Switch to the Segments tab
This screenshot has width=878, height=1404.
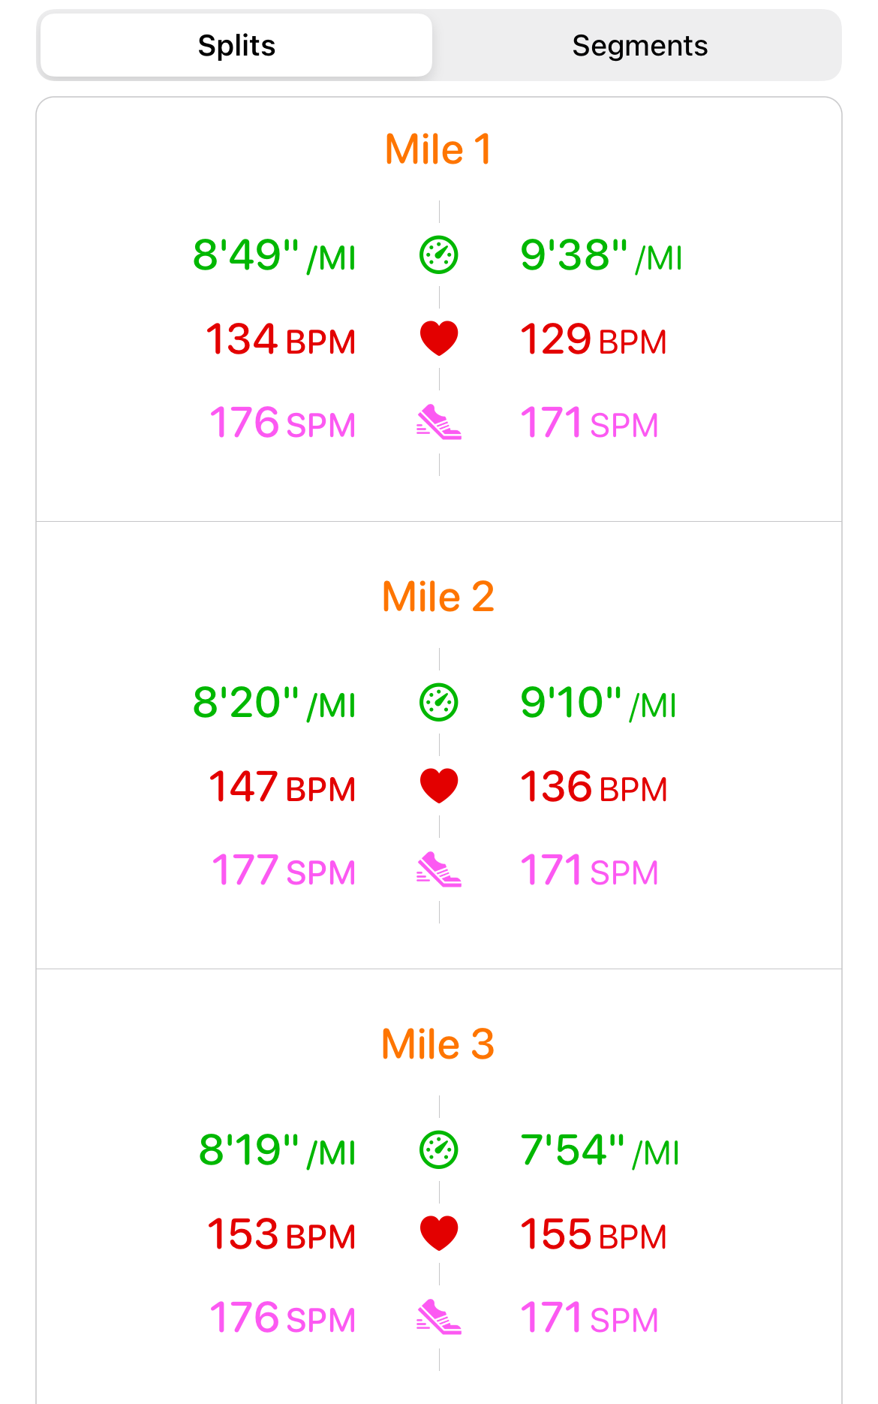pyautogui.click(x=639, y=46)
